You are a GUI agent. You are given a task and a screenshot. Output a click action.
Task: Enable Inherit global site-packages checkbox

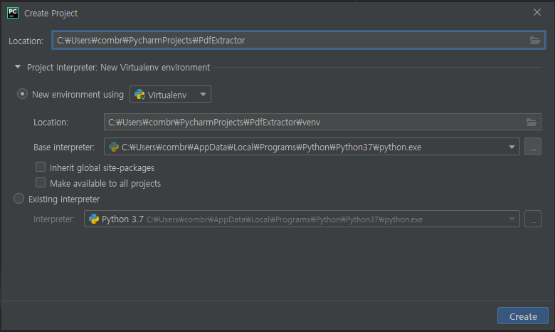click(x=41, y=167)
